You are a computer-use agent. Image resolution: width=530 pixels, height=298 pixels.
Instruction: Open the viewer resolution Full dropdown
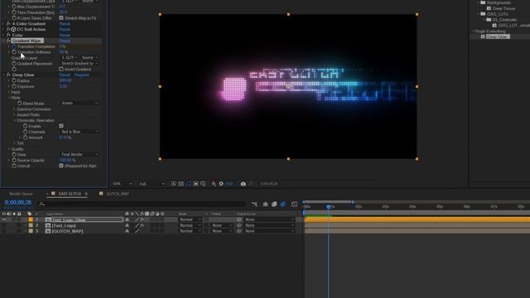pyautogui.click(x=152, y=184)
